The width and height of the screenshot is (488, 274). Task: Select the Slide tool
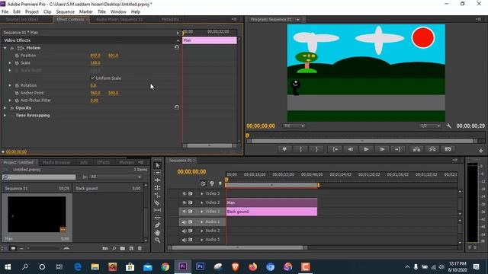pos(158,218)
